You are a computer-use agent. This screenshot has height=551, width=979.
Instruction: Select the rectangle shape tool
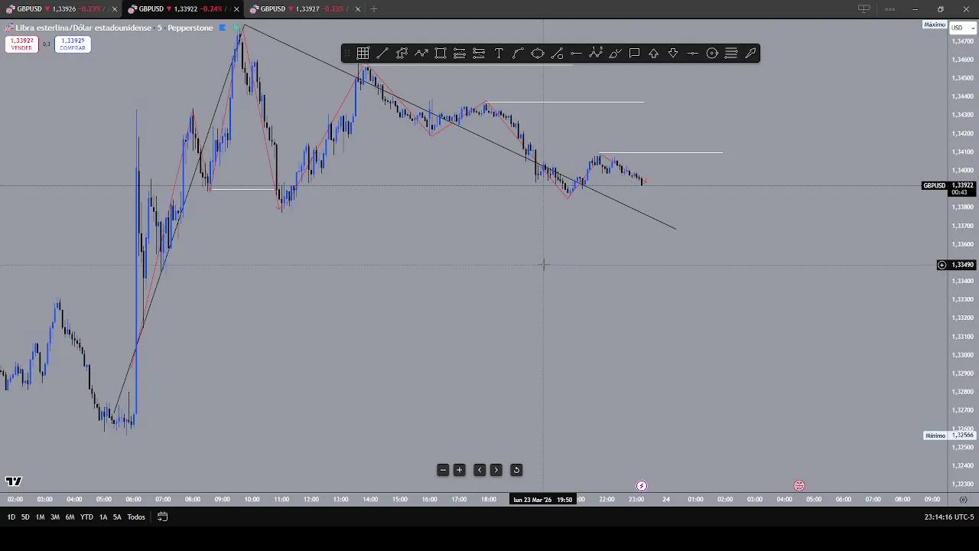pos(441,53)
